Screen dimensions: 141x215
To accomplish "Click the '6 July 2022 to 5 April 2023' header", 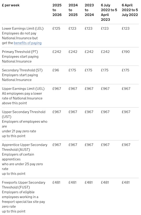I will [109, 12].
